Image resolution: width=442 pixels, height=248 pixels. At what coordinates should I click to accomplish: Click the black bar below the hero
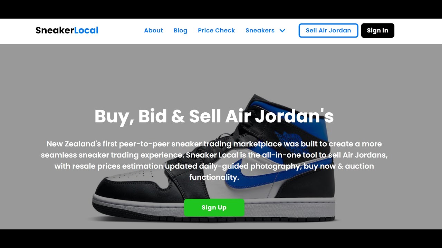click(x=221, y=239)
